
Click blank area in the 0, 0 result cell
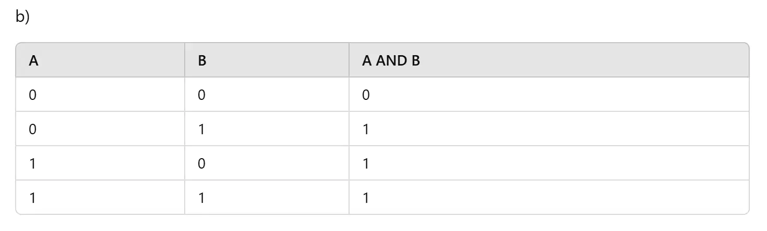tap(558, 95)
